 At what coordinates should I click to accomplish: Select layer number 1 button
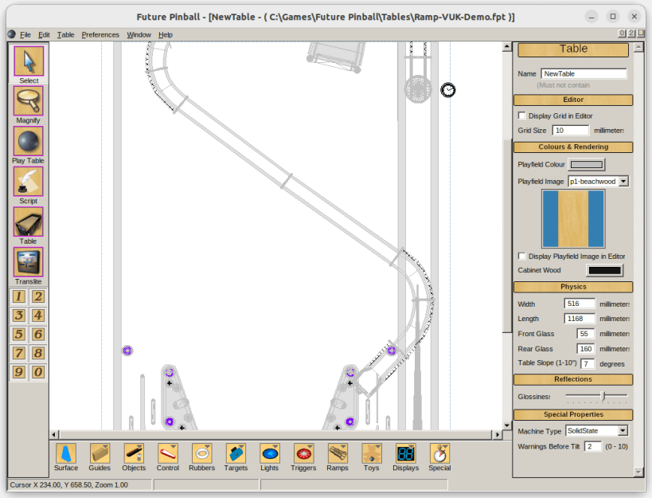[19, 296]
